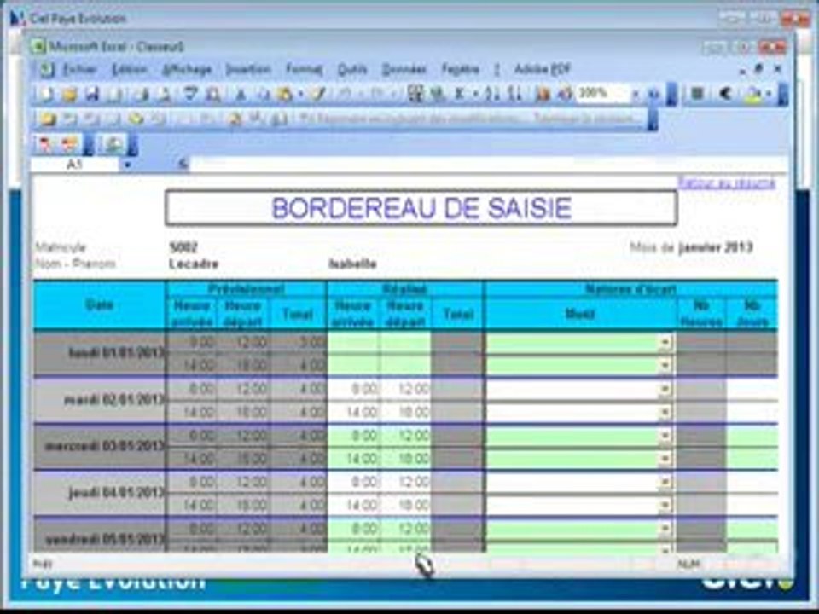Select the 'BORDEREAU DE SAISIE' title box
Image resolution: width=819 pixels, height=614 pixels.
pyautogui.click(x=421, y=208)
